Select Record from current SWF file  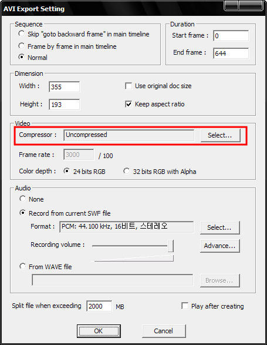click(23, 213)
